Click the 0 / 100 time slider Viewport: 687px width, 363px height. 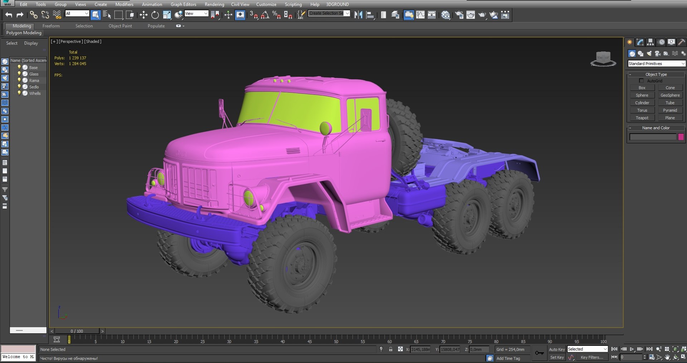77,331
